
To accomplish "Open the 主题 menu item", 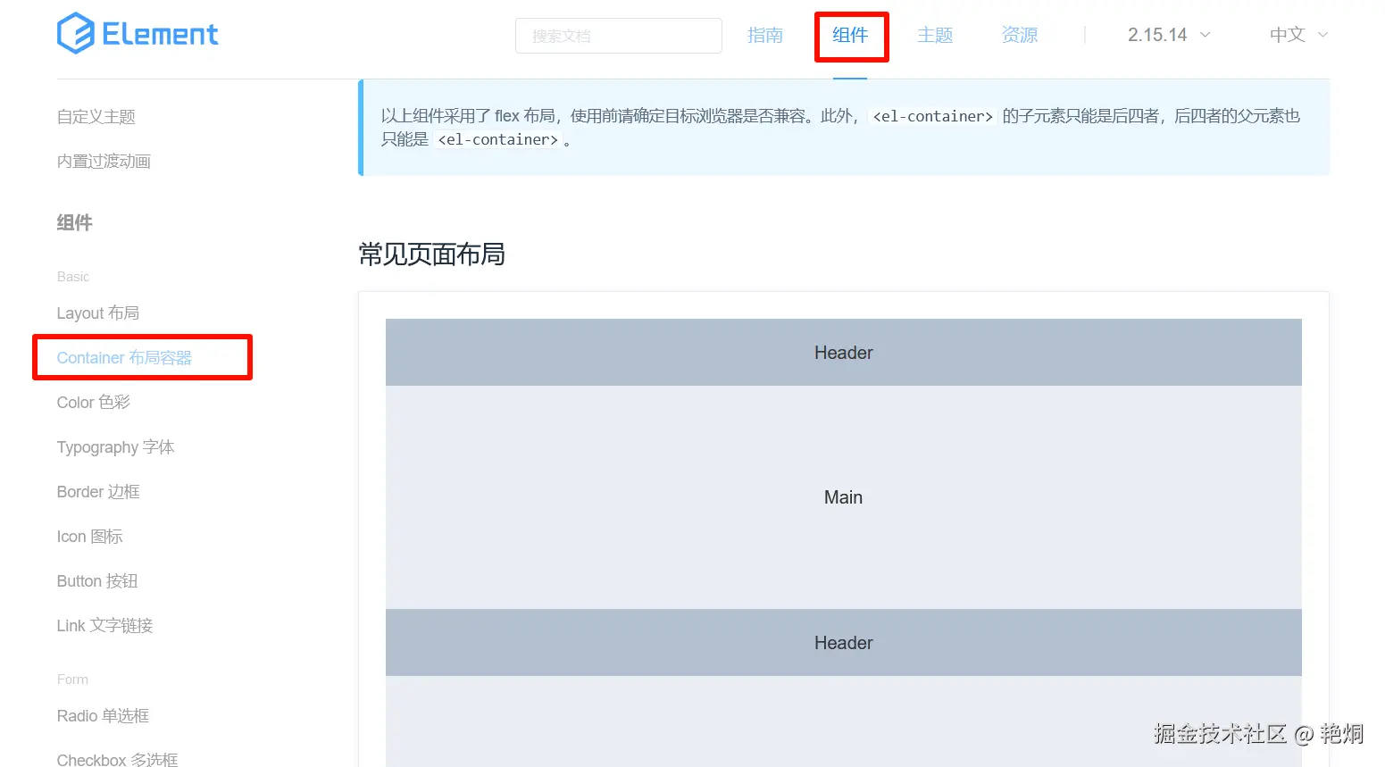I will pos(934,35).
